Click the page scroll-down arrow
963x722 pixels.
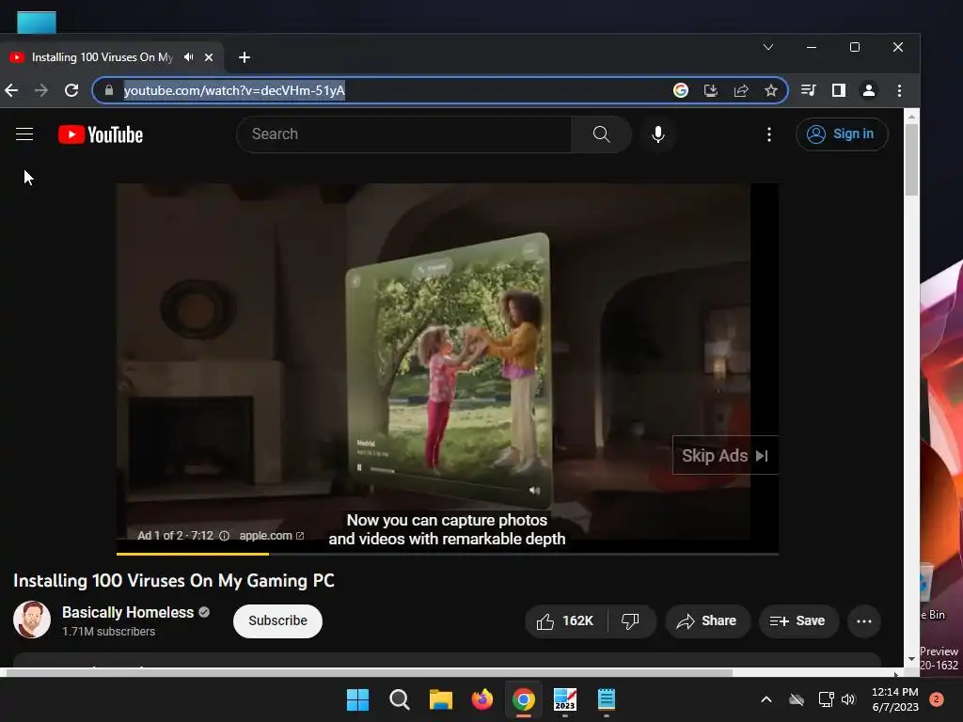[911, 659]
